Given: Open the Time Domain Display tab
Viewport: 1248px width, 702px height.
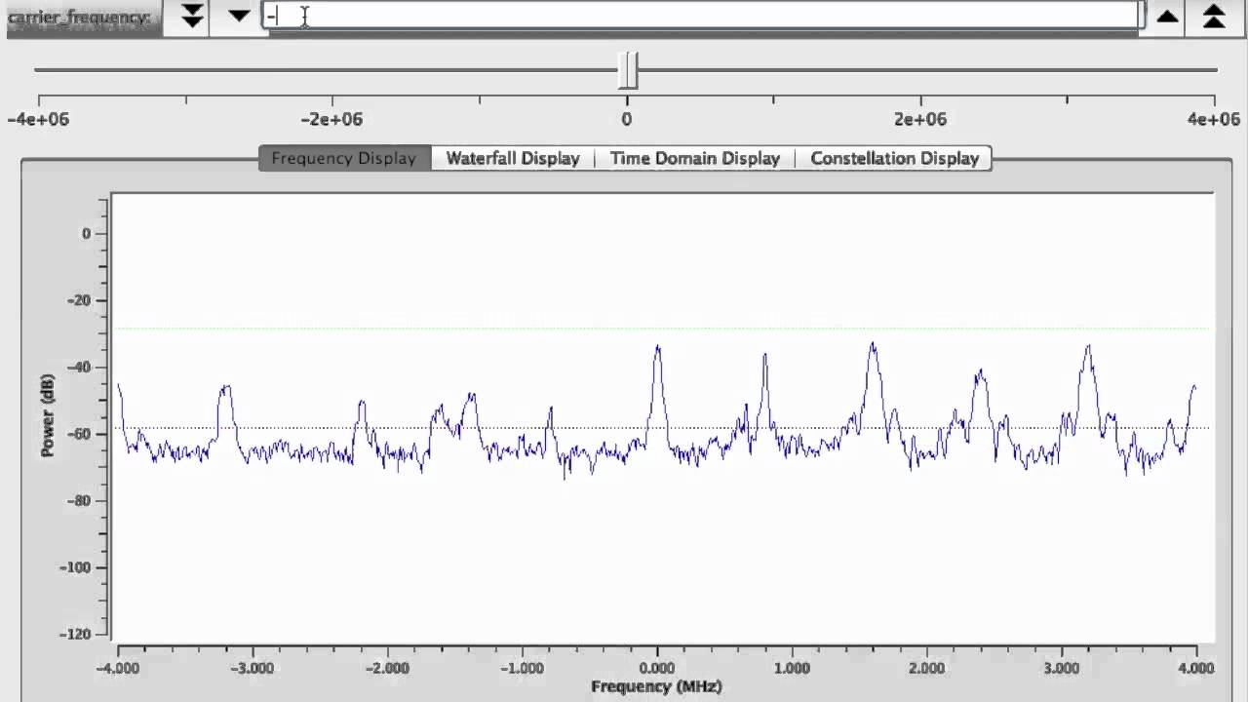Looking at the screenshot, I should (x=695, y=158).
